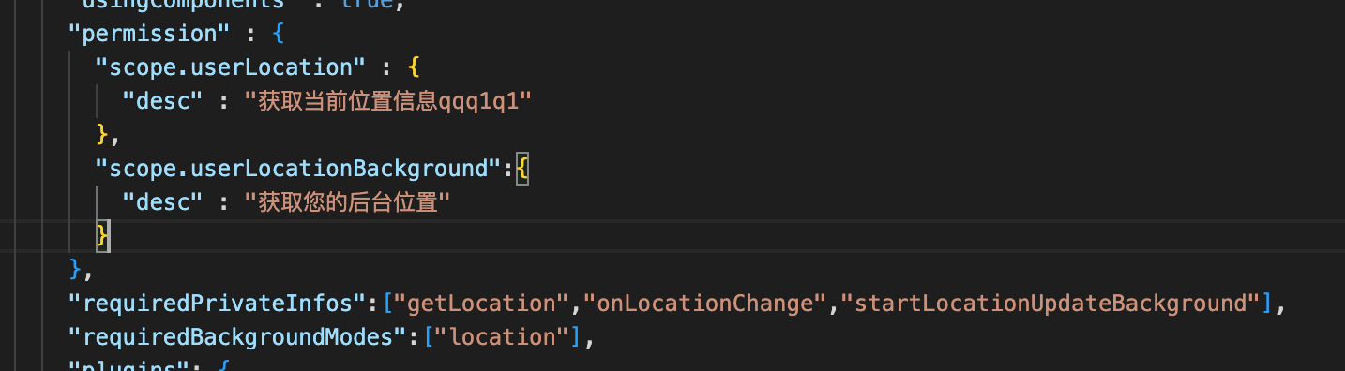Click the string value ending with qqq1q1
The width and height of the screenshot is (1345, 371).
[x=388, y=101]
